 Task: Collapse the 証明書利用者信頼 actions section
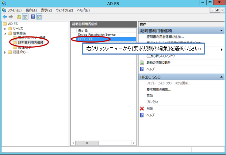(221, 31)
